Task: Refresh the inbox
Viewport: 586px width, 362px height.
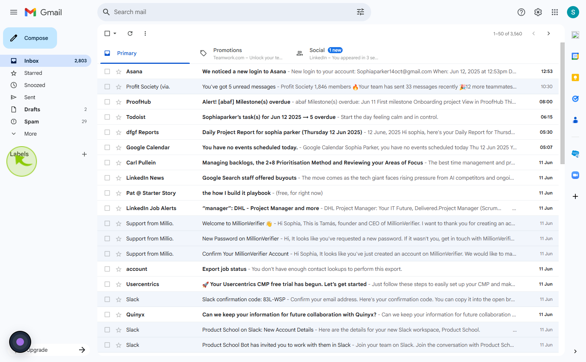Action: pyautogui.click(x=130, y=33)
